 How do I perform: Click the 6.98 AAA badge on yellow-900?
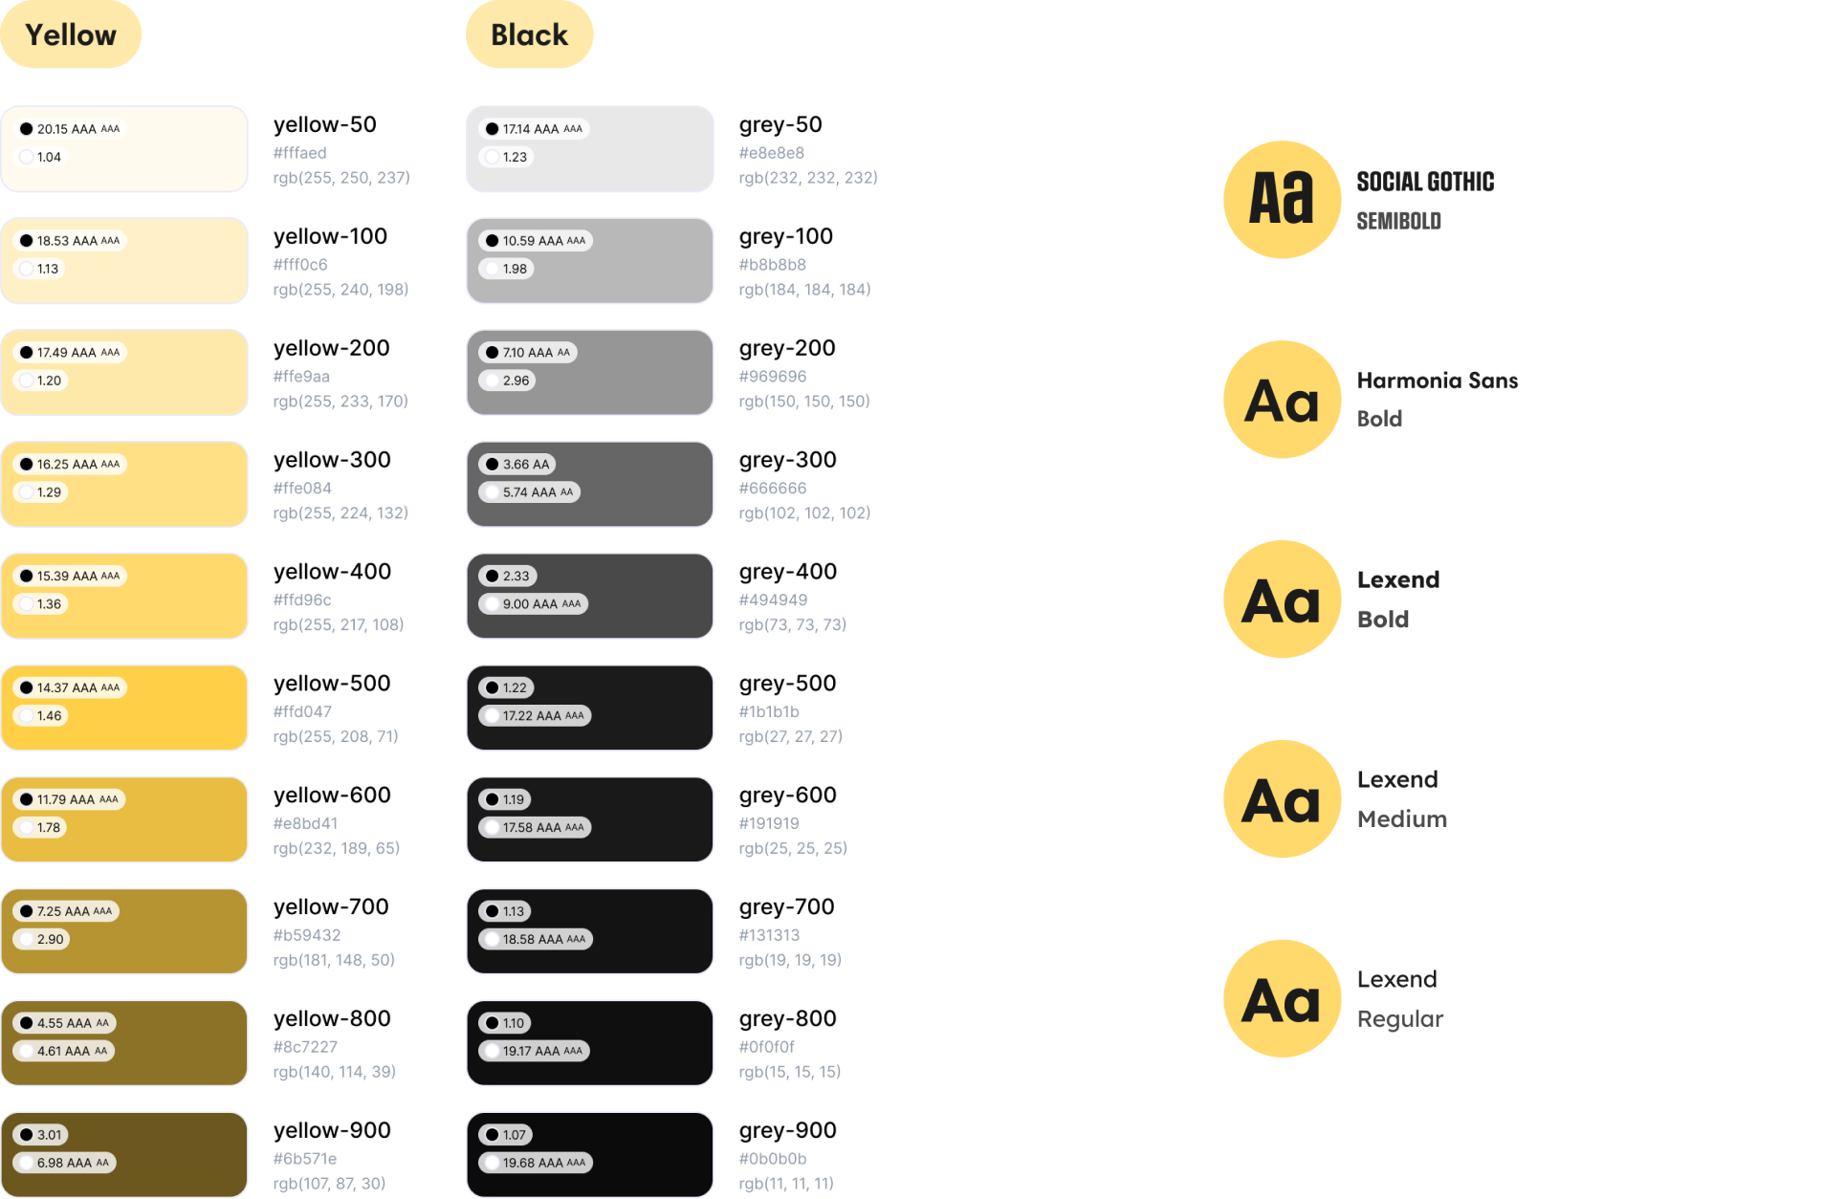(65, 1163)
